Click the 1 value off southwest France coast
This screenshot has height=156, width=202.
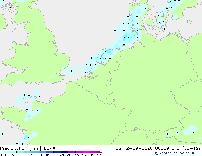[x=28, y=138]
